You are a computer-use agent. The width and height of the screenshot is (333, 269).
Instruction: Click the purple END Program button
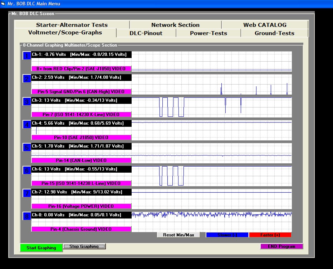point(281,246)
